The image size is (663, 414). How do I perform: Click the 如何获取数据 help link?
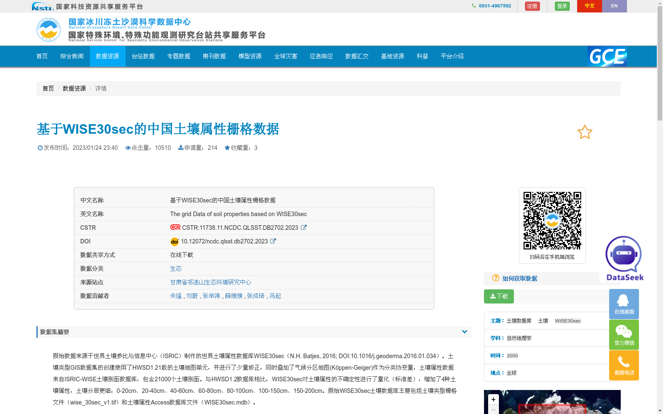point(520,279)
